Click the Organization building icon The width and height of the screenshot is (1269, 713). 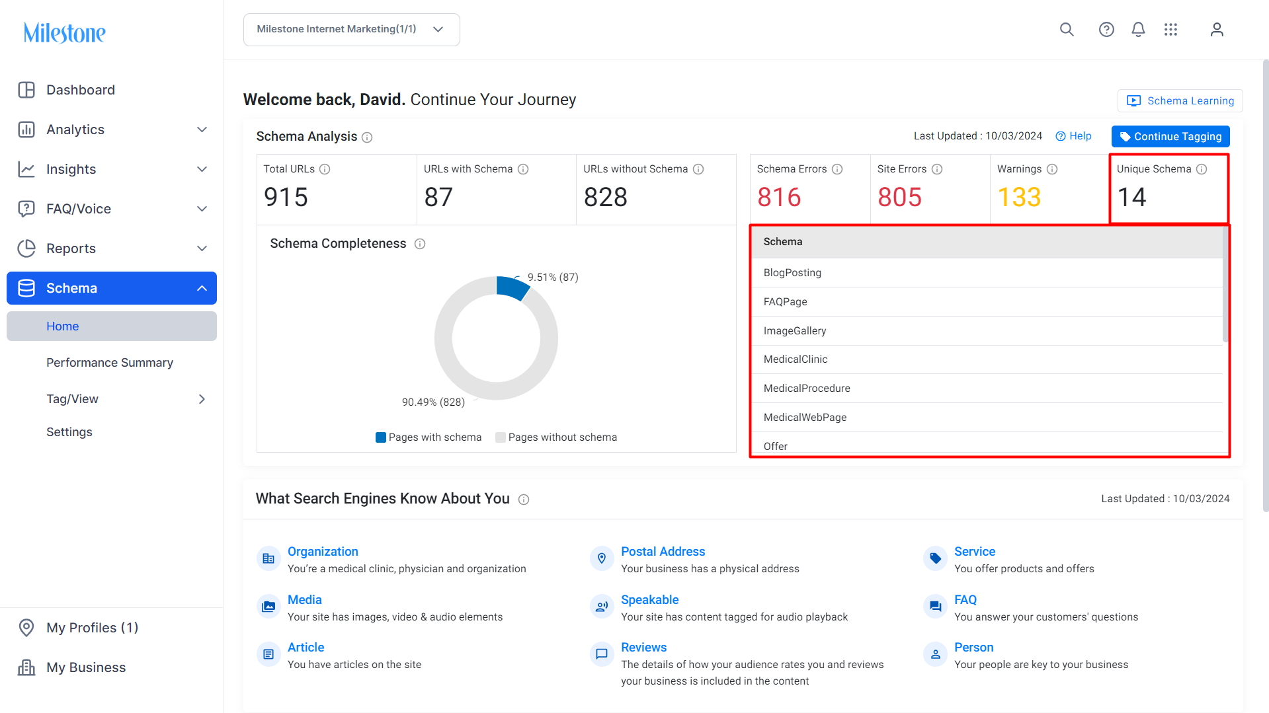268,559
